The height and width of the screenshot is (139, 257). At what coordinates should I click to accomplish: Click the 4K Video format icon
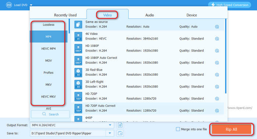tap(78, 37)
